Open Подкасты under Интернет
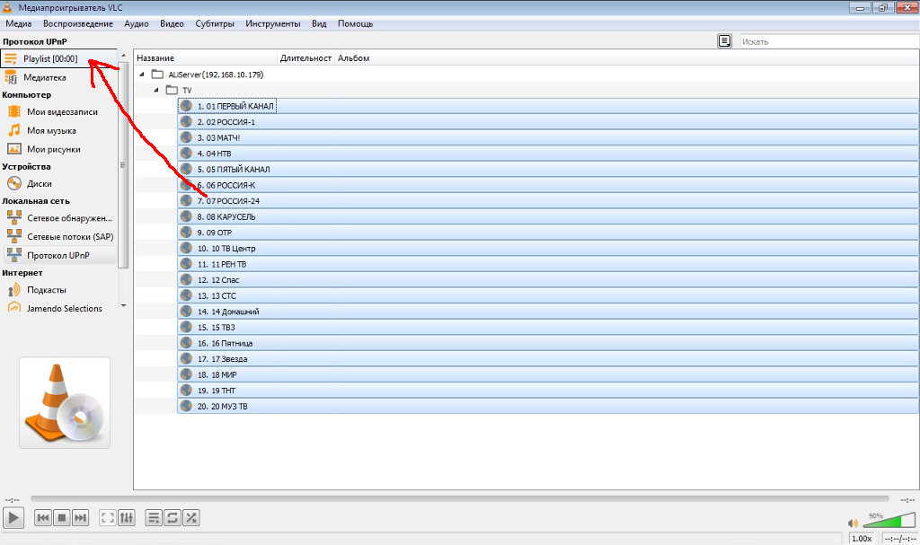The width and height of the screenshot is (920, 545). [x=58, y=290]
